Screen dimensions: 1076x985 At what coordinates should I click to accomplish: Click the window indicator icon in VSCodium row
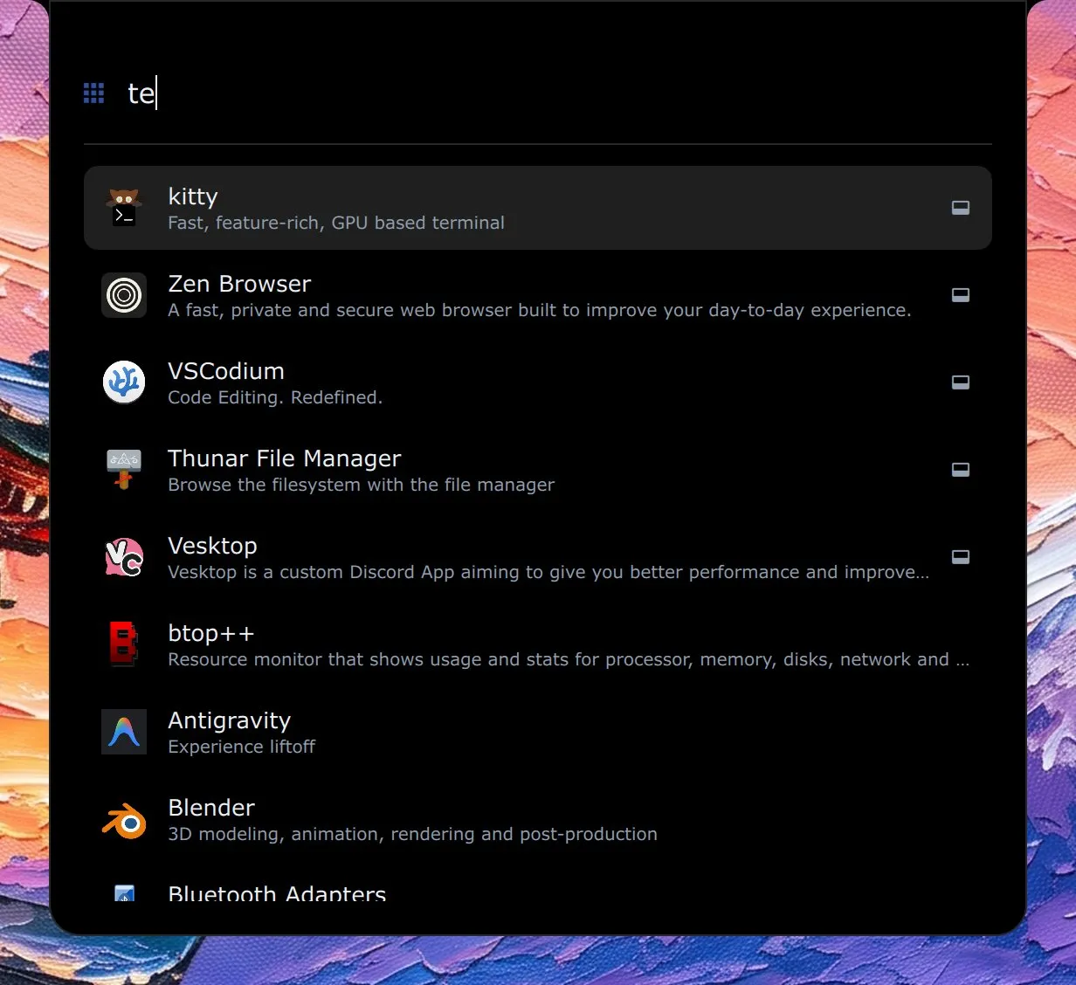pos(961,382)
